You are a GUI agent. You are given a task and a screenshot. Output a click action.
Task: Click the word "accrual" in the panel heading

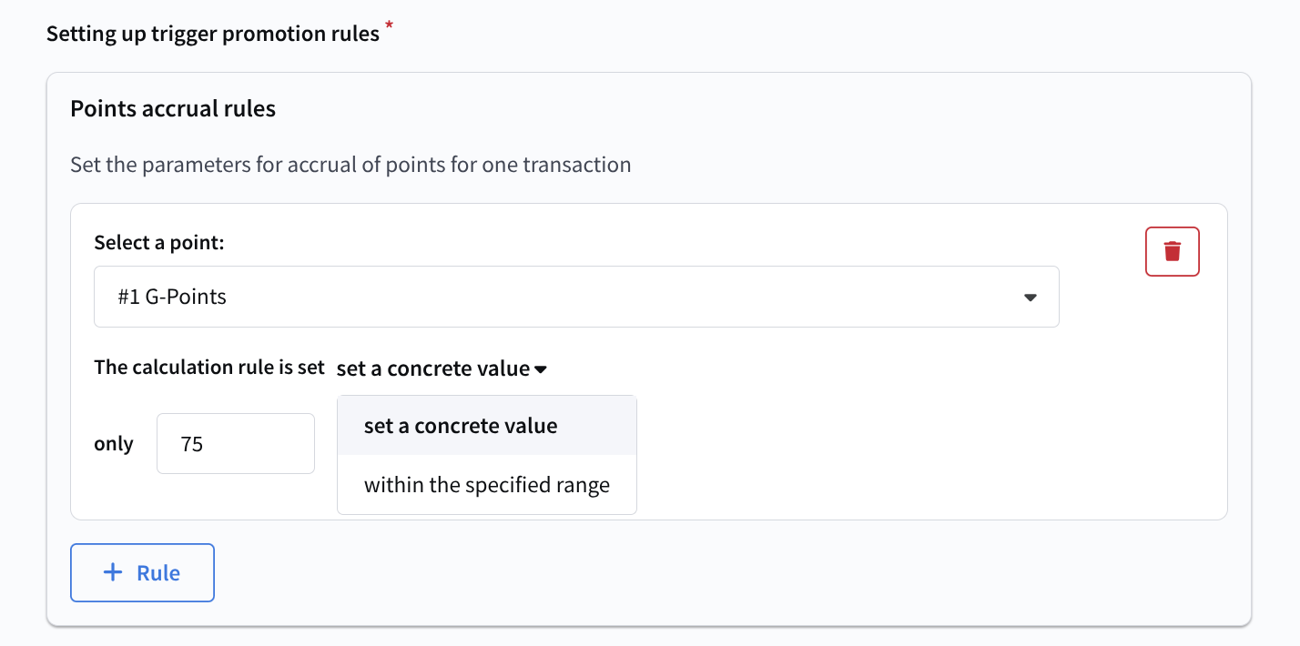click(176, 109)
